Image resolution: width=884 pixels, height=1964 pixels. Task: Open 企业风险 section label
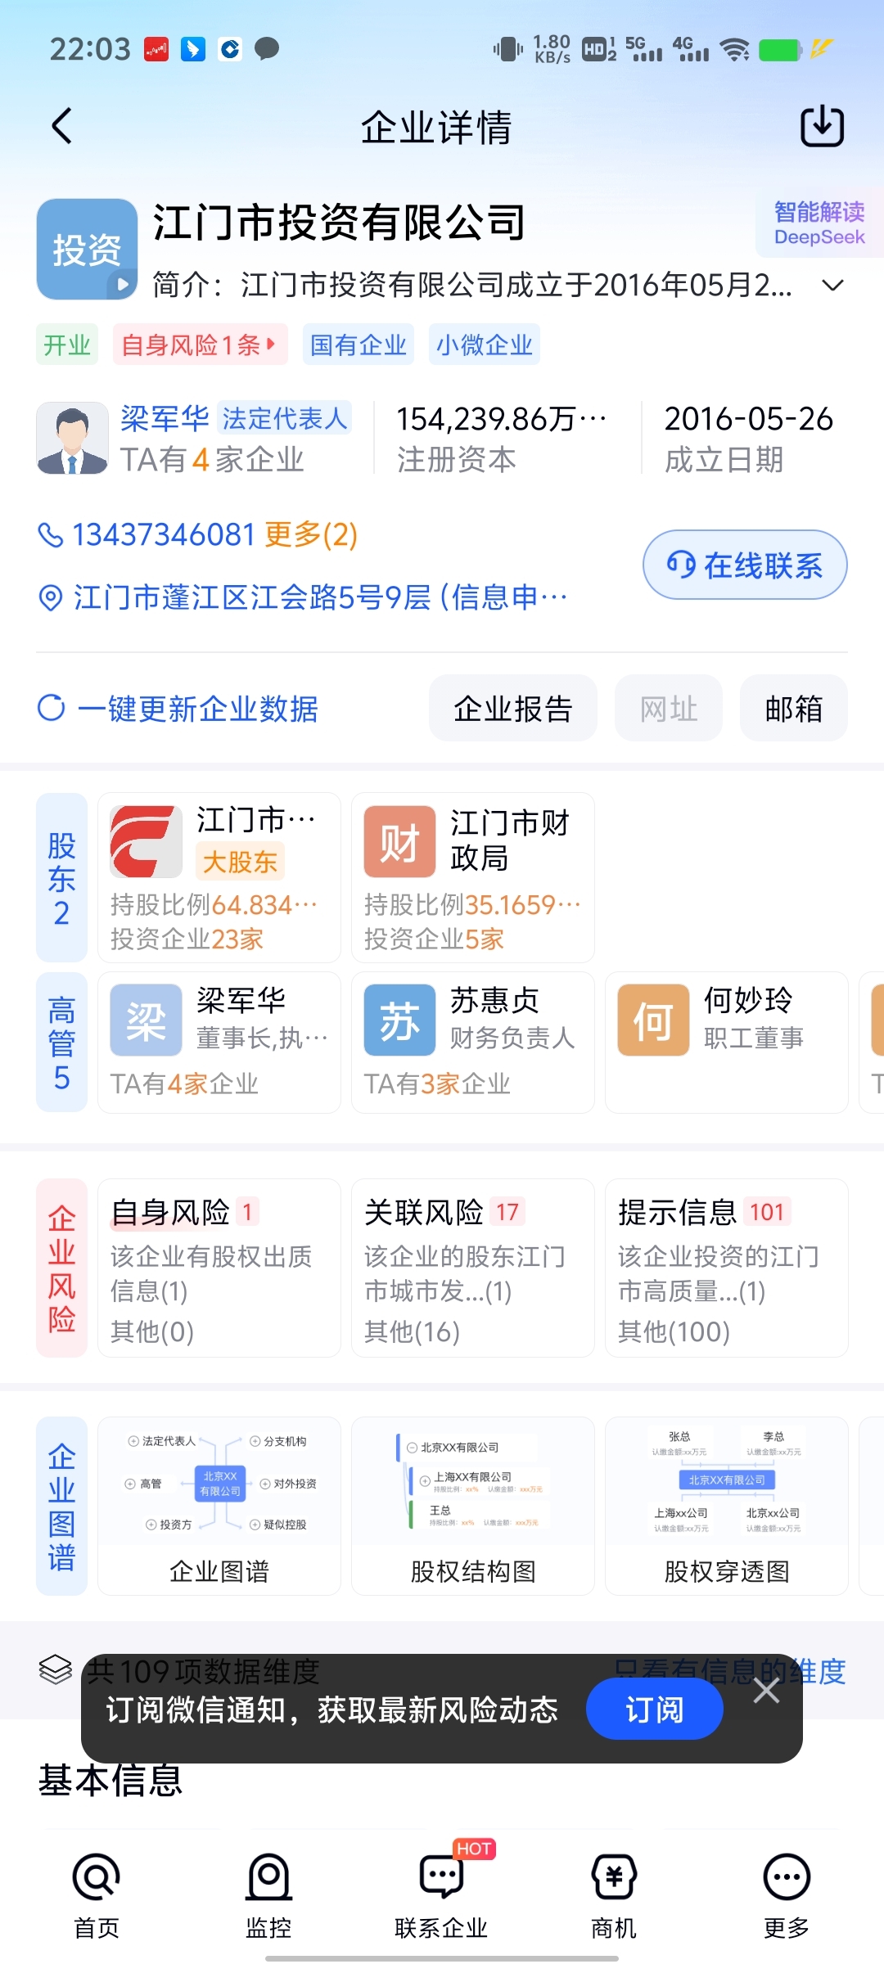[61, 1268]
